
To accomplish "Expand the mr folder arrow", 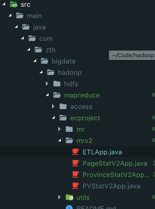I will pos(59,129).
